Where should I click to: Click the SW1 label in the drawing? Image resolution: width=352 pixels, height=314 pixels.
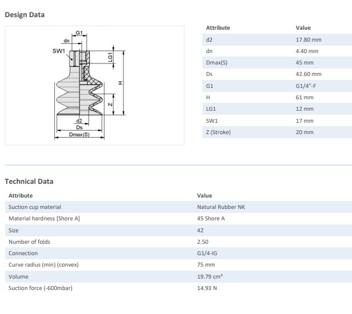pos(58,51)
